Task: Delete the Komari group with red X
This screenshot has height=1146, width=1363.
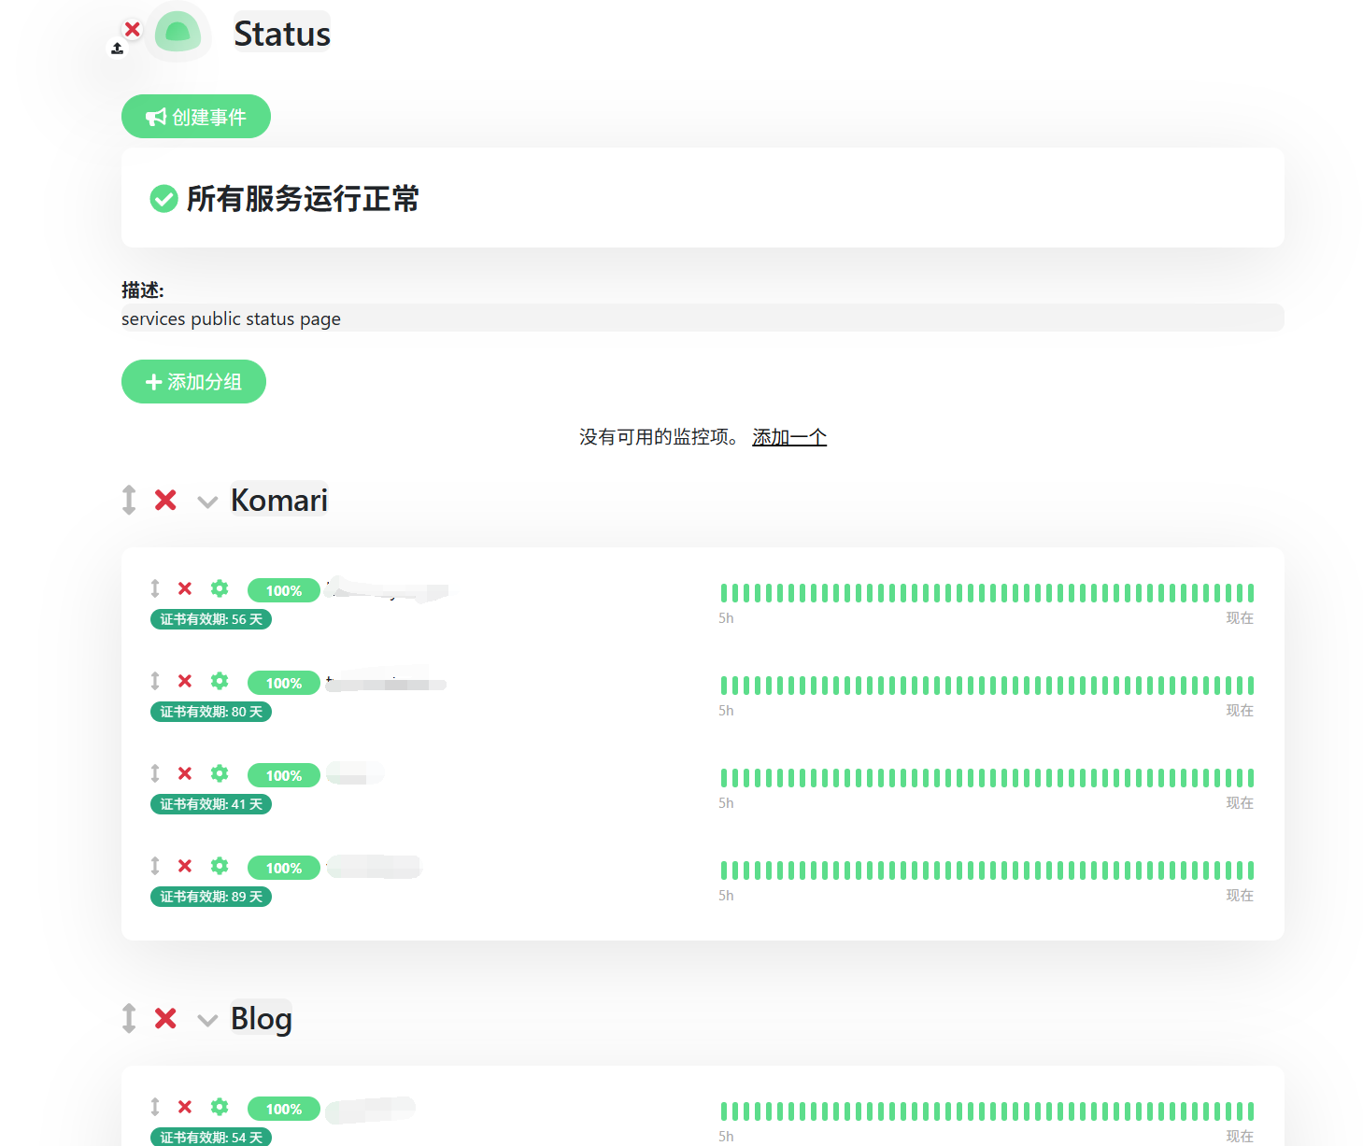Action: click(x=165, y=501)
